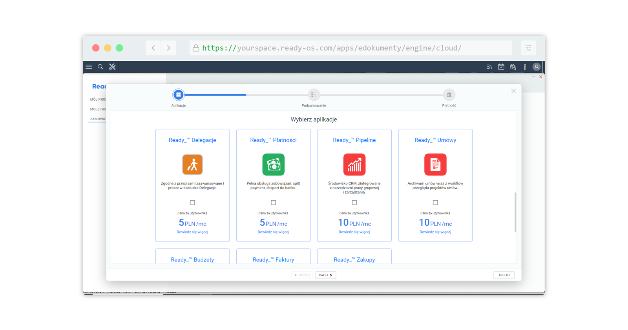The height and width of the screenshot is (330, 628).
Task: Click the browser URL address field
Action: (x=351, y=48)
